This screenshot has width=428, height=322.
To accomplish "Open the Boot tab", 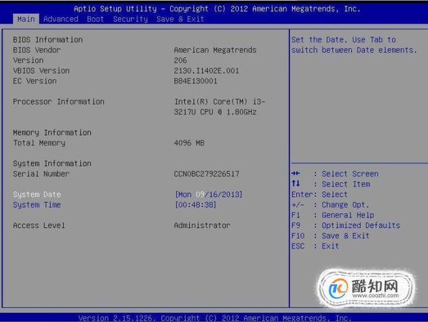I will click(x=95, y=19).
